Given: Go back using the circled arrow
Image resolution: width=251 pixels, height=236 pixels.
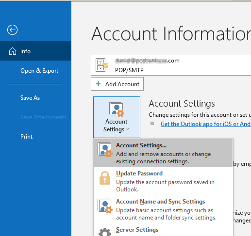Looking at the screenshot, I should click(12, 30).
